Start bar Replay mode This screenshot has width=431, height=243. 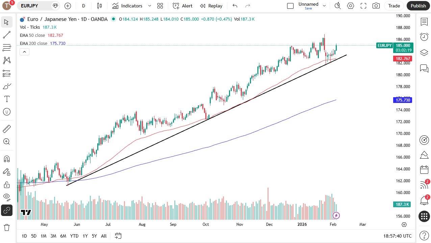coord(211,6)
